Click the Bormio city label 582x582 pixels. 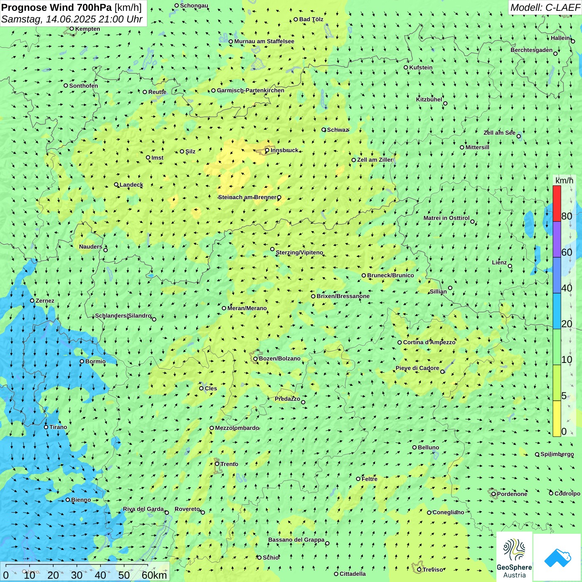tap(95, 361)
